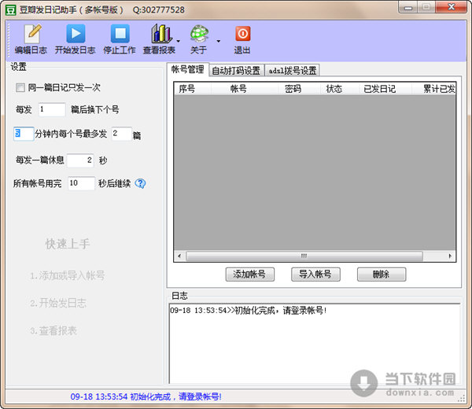The image size is (472, 409).
Task: Click the 快速上手 heading text
Action: [68, 244]
